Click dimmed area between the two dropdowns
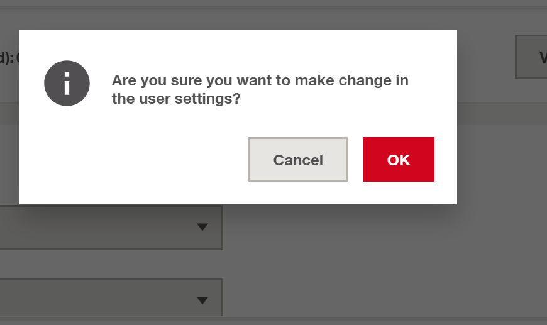547x325 pixels. (x=111, y=264)
